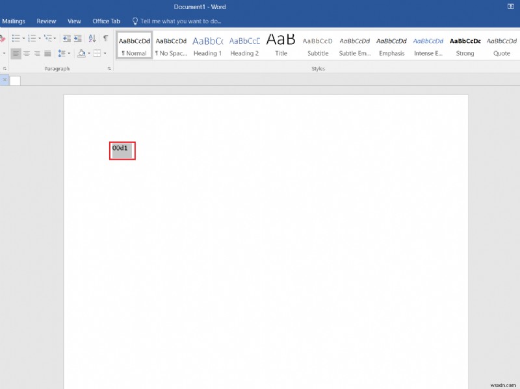Image resolution: width=520 pixels, height=389 pixels.
Task: Toggle align left
Action: point(16,53)
